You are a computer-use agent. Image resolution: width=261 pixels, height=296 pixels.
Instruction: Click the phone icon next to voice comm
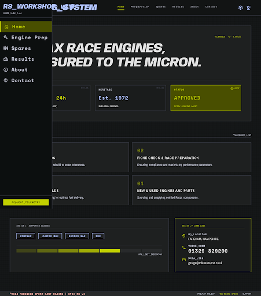(183, 247)
